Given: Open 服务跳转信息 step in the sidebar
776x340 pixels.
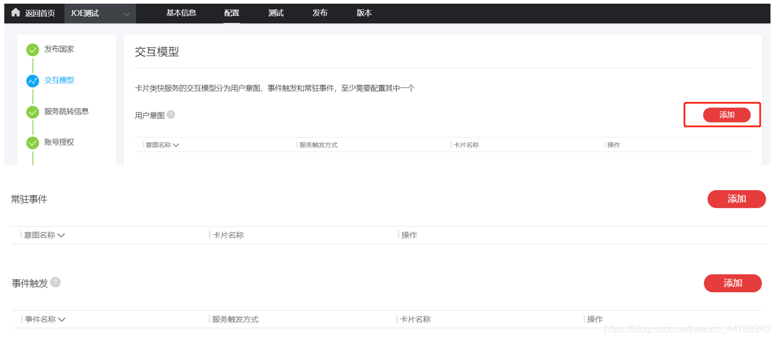Looking at the screenshot, I should 66,111.
